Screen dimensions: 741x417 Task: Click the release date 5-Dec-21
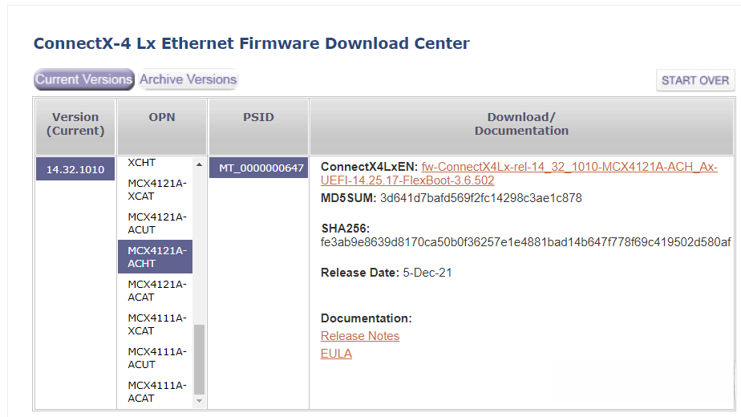tap(427, 273)
